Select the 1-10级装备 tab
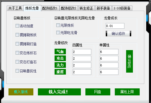 [122, 8]
